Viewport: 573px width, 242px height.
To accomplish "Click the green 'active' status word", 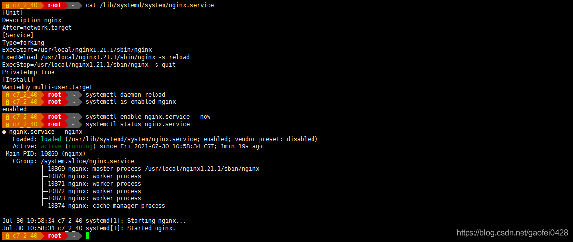I will click(x=51, y=146).
